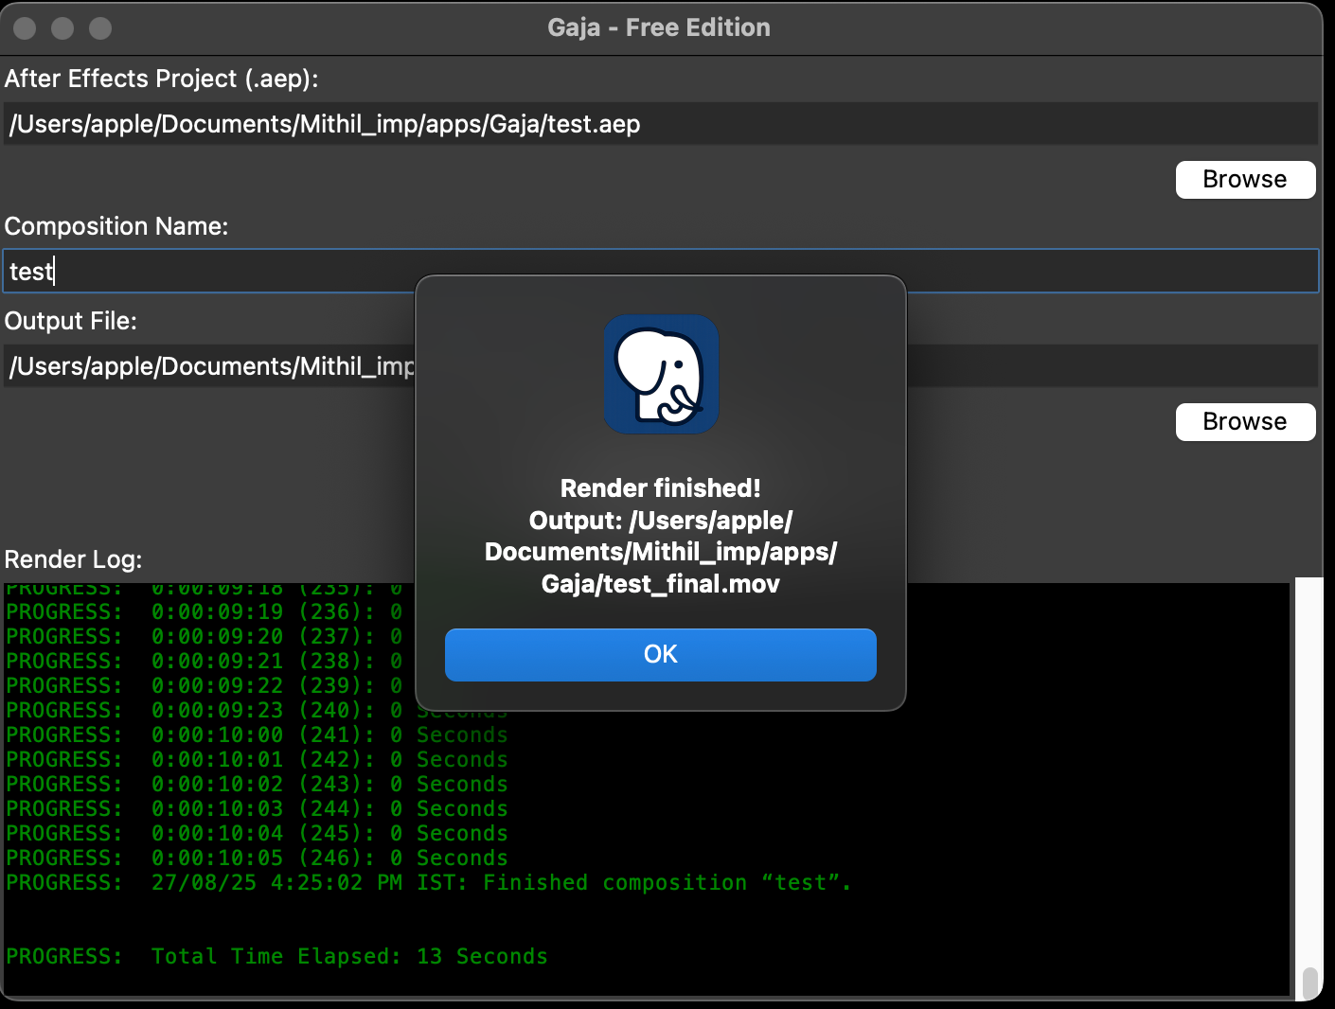Browse for the output file location
This screenshot has height=1009, width=1335.
[1245, 422]
